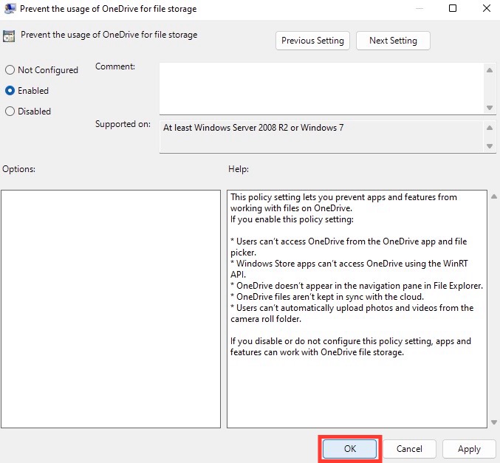
Task: Click the 'Comment:' label
Action: tap(115, 66)
